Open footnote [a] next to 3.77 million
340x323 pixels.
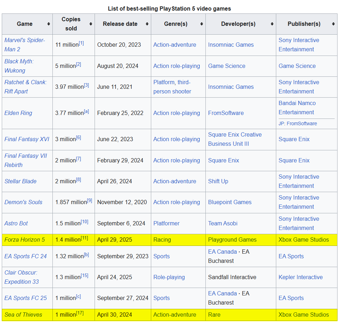86,111
